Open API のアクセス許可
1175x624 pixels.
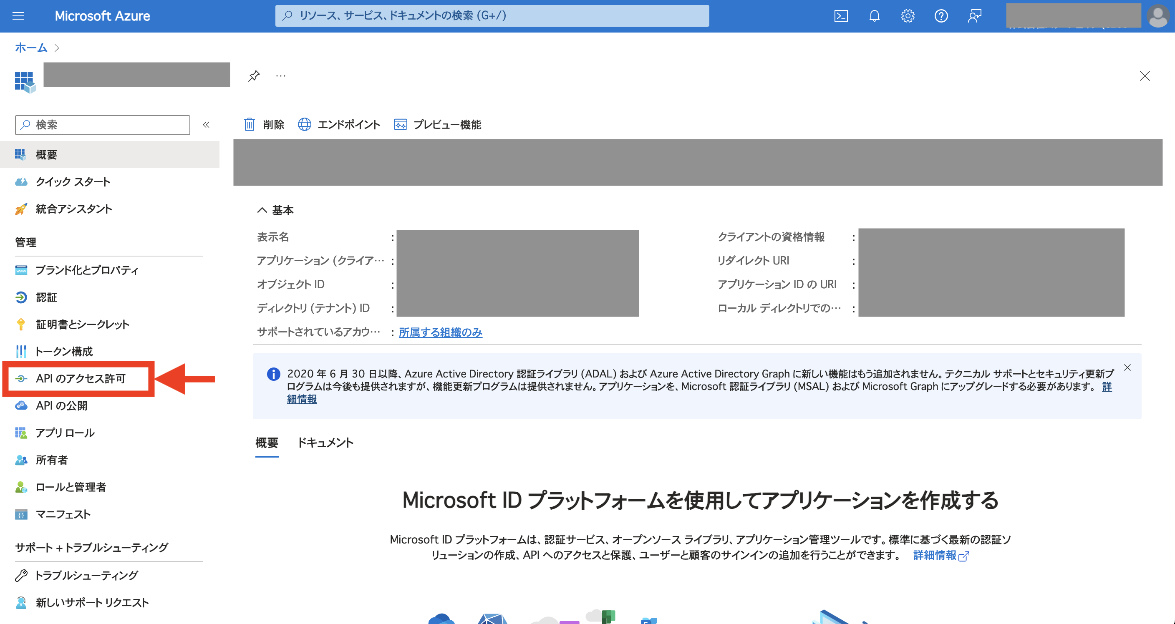coord(80,379)
